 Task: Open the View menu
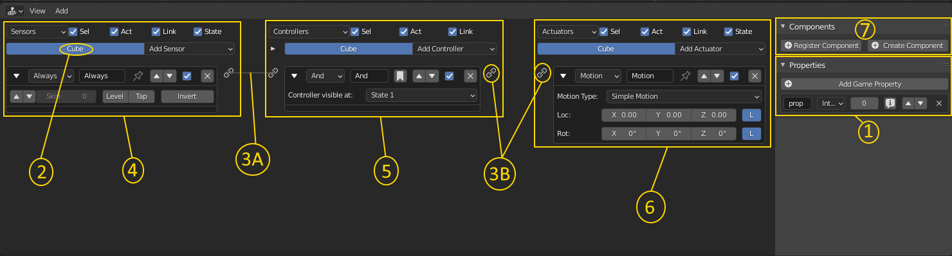pos(37,11)
